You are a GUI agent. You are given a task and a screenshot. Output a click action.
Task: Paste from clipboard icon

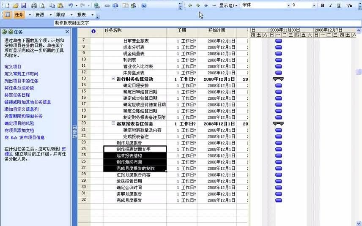[60, 5]
